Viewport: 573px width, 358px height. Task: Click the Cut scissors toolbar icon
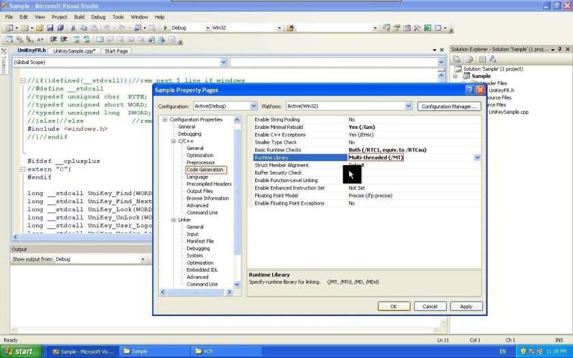[x=73, y=28]
